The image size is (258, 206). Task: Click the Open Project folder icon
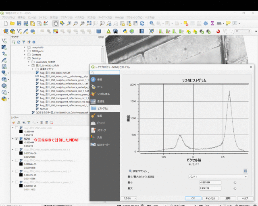tap(12, 23)
